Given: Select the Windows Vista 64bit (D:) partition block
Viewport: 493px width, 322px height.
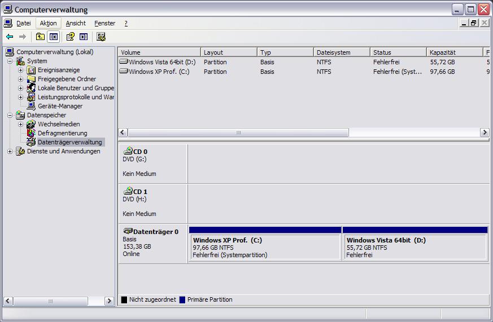Looking at the screenshot, I should (415, 244).
